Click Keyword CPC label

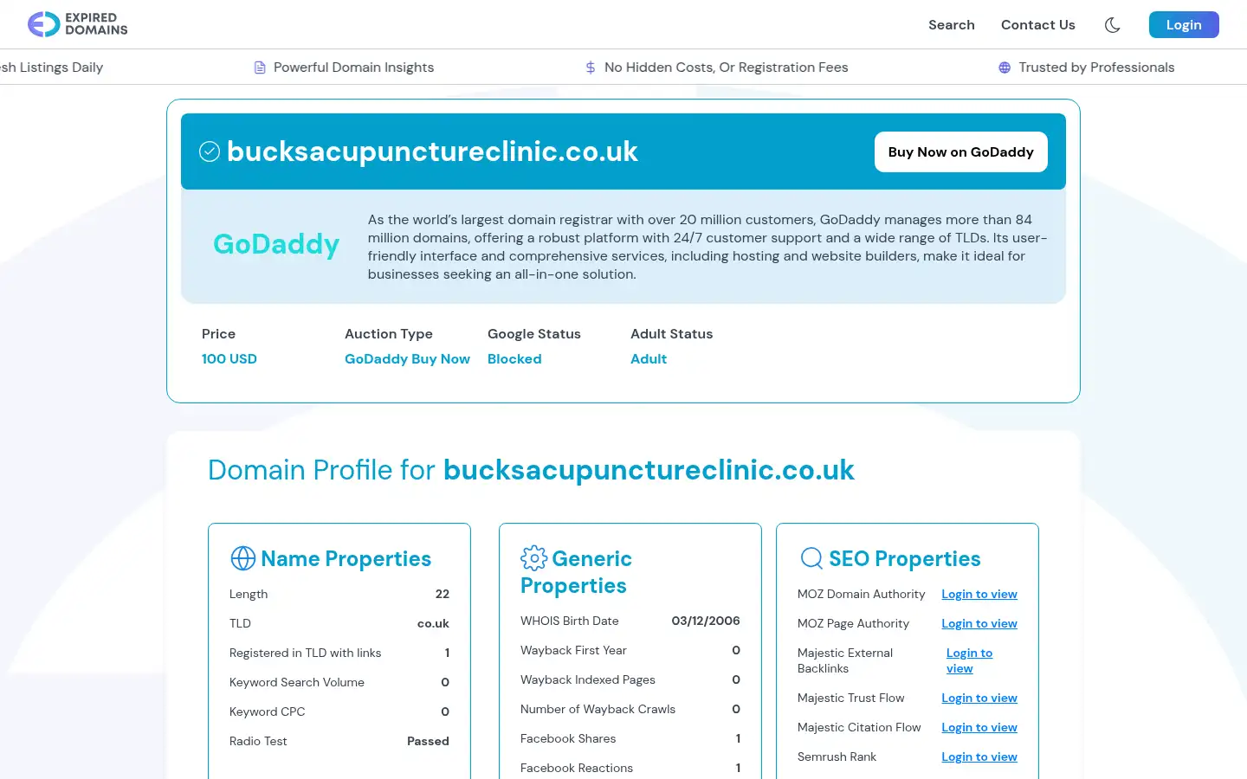click(267, 711)
